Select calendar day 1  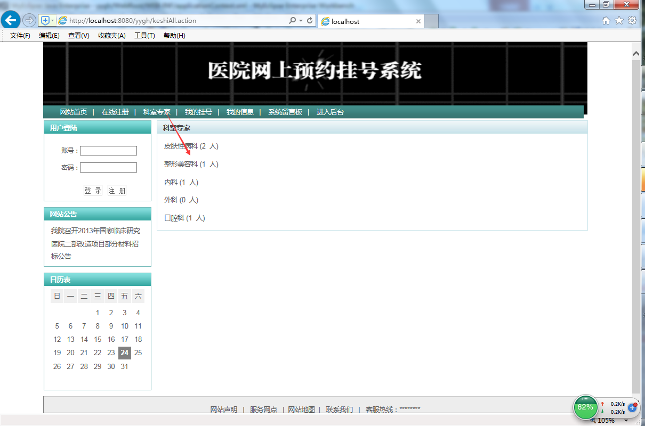98,313
